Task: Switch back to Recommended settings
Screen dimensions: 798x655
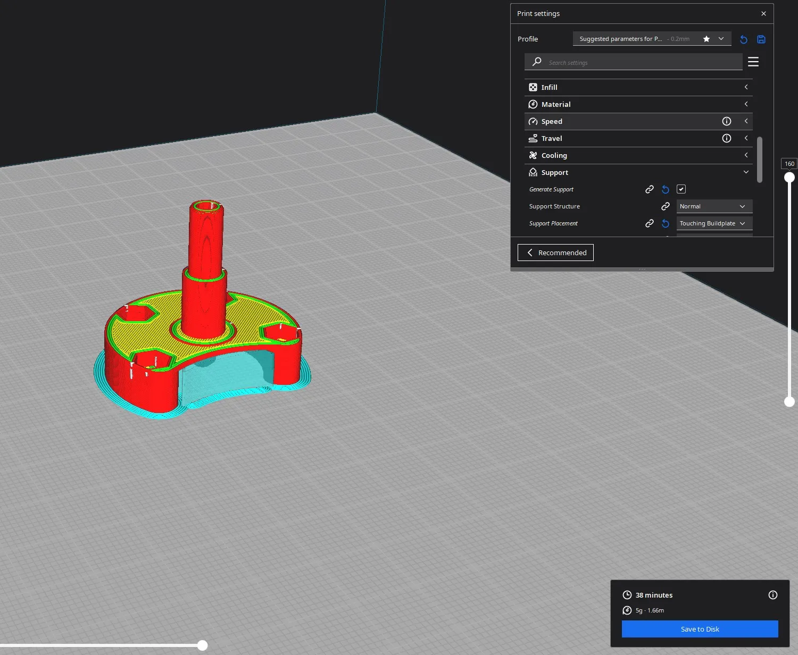Action: pos(555,253)
